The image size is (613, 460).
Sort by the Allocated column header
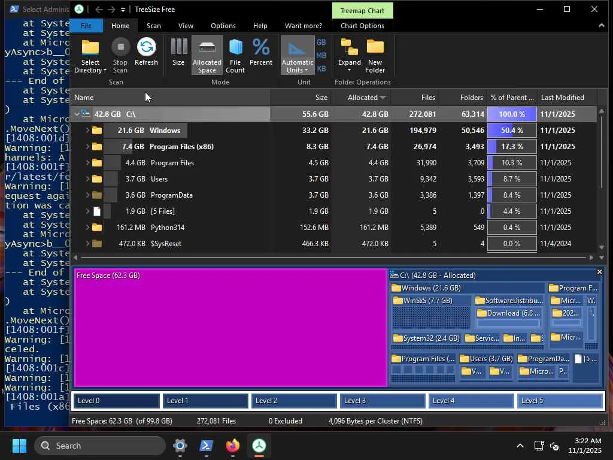point(361,98)
